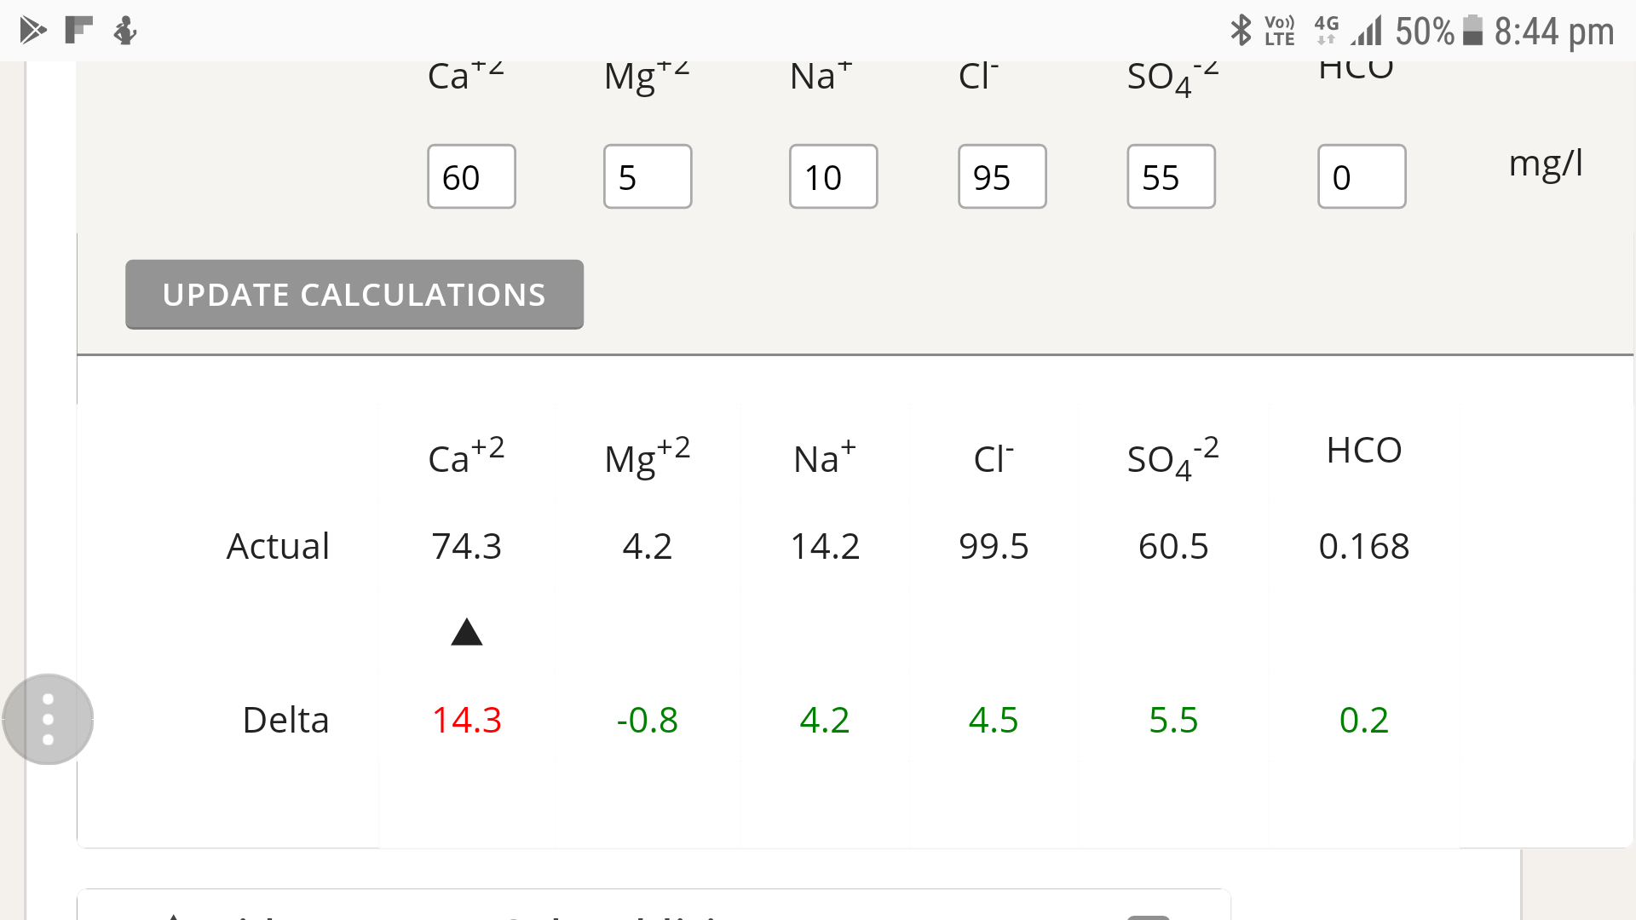
Task: Tap the 8:44 pm clock
Action: 1554,32
